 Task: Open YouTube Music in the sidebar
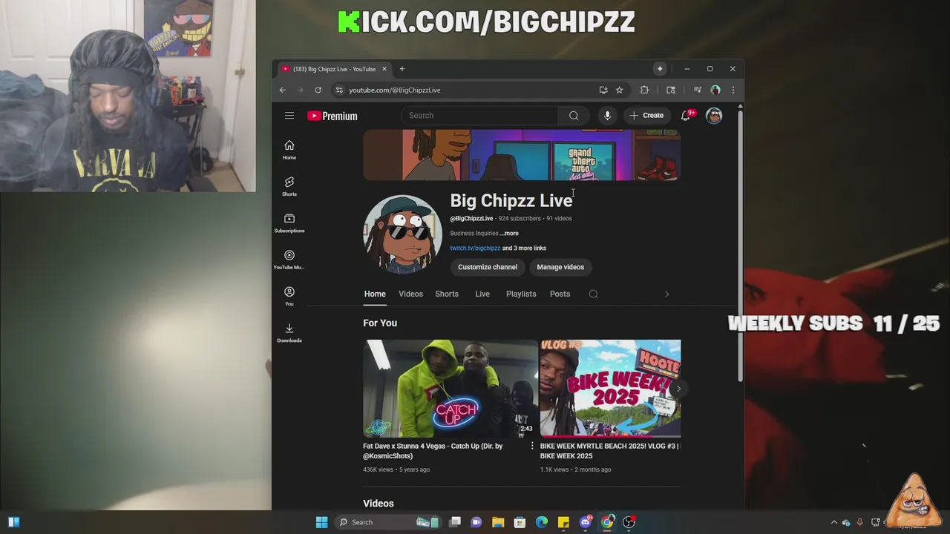coord(289,260)
